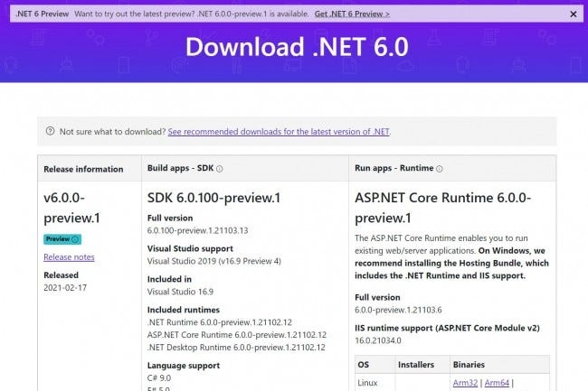The image size is (588, 391).
Task: Select .NET Runtime 6.0.0-preview.1.21102.12 line
Action: pyautogui.click(x=220, y=322)
